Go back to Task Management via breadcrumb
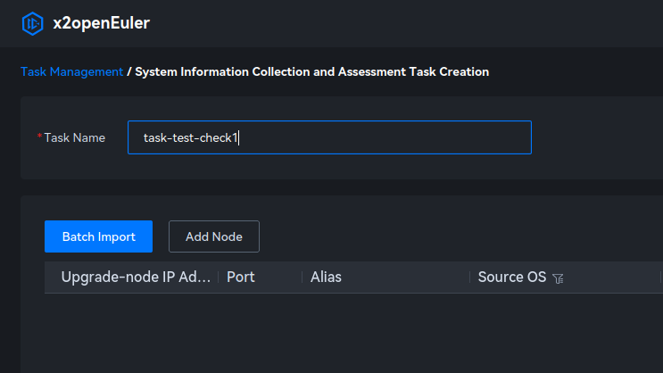 [x=71, y=71]
